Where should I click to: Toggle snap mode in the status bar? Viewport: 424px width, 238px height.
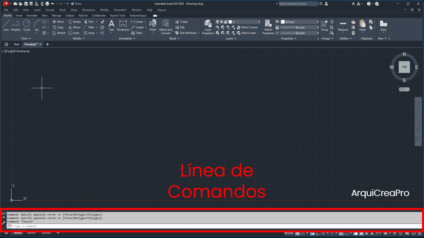303,233
